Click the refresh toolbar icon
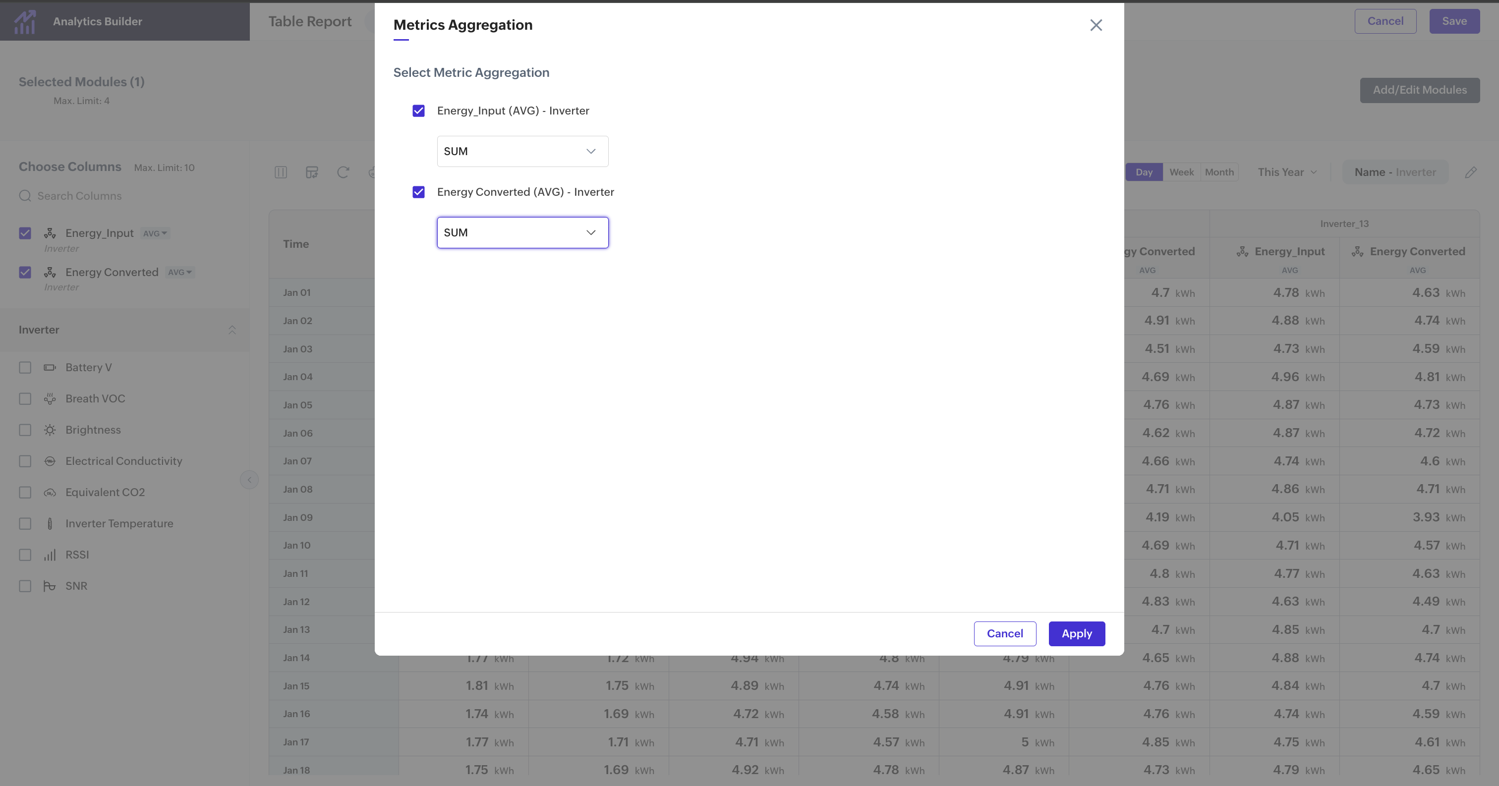 tap(343, 172)
